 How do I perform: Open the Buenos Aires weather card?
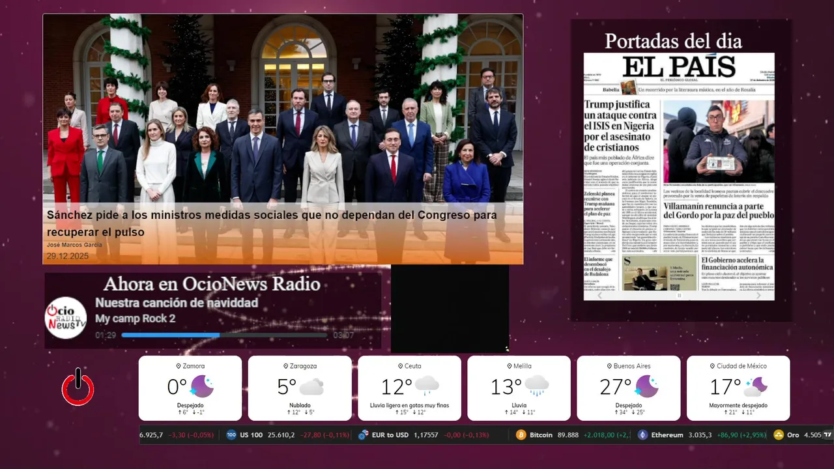[x=628, y=388]
